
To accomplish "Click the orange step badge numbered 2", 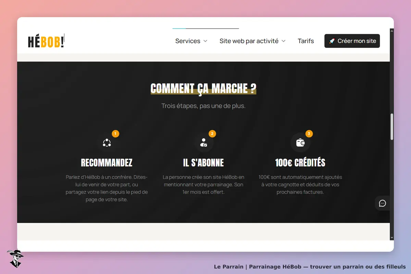I will tap(212, 134).
